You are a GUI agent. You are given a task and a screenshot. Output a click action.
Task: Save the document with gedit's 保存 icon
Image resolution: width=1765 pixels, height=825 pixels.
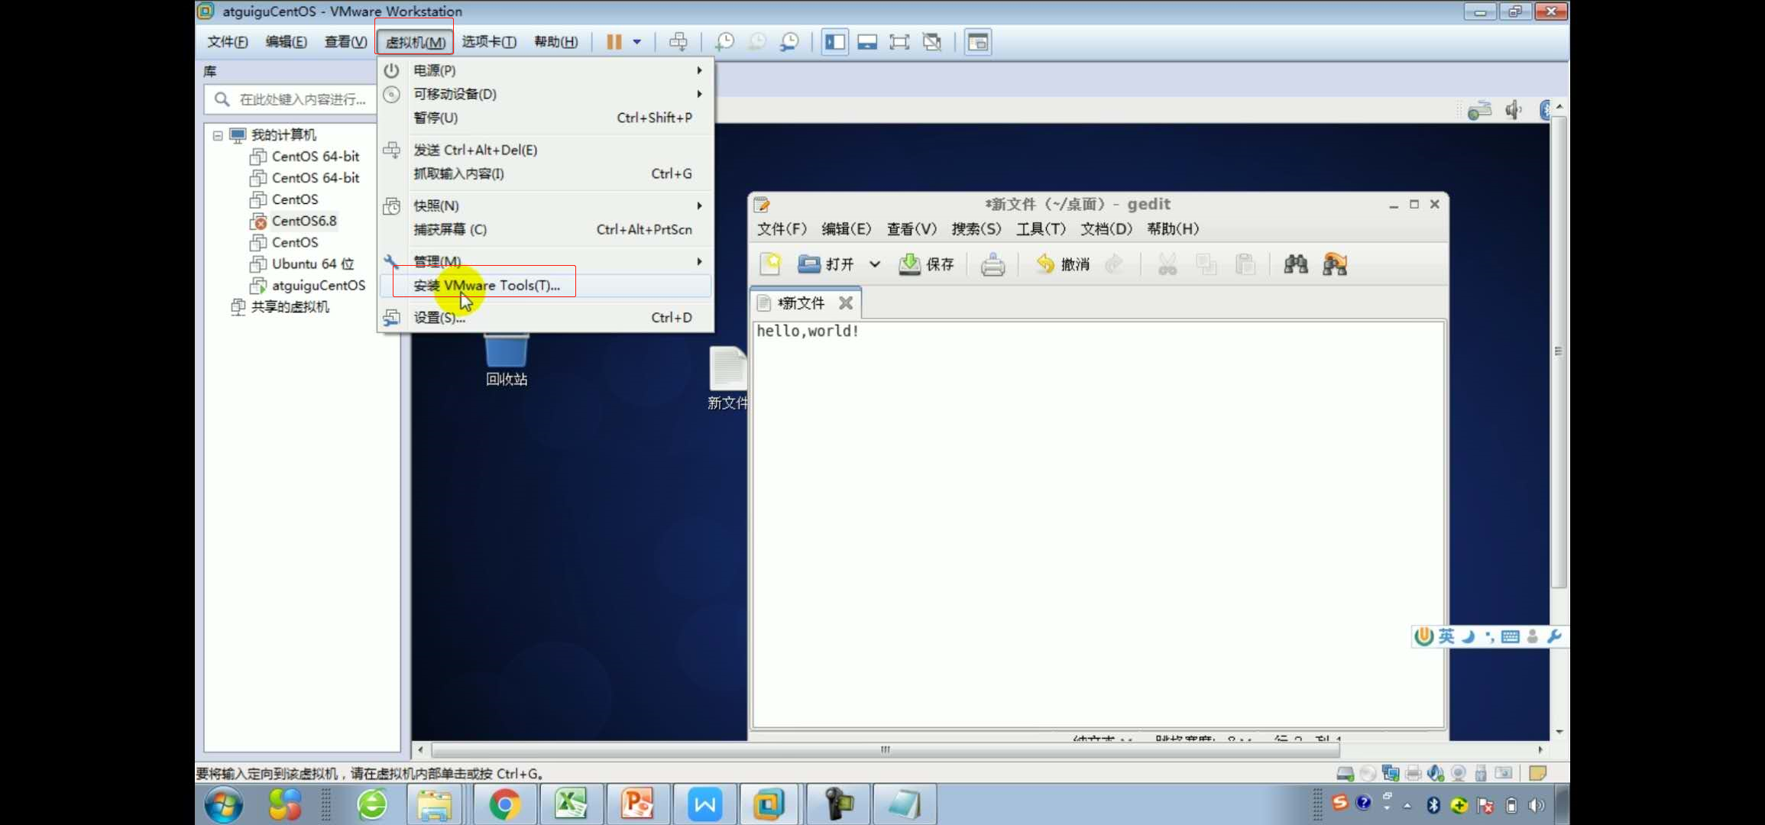click(x=926, y=264)
